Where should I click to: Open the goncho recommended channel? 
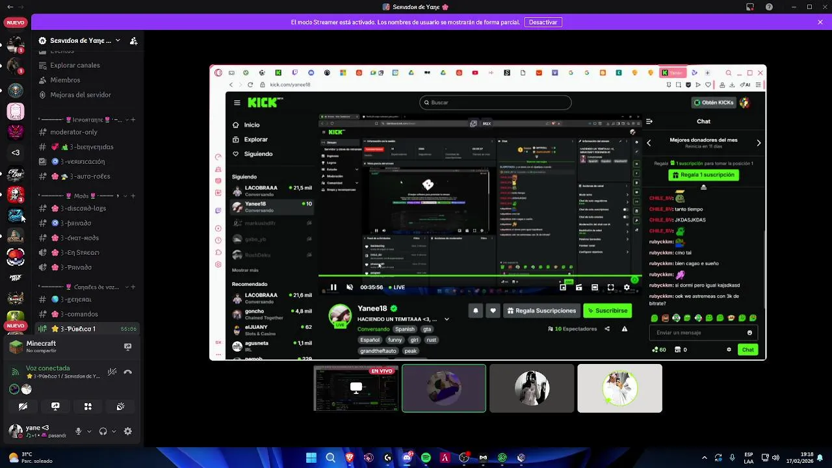[272, 314]
